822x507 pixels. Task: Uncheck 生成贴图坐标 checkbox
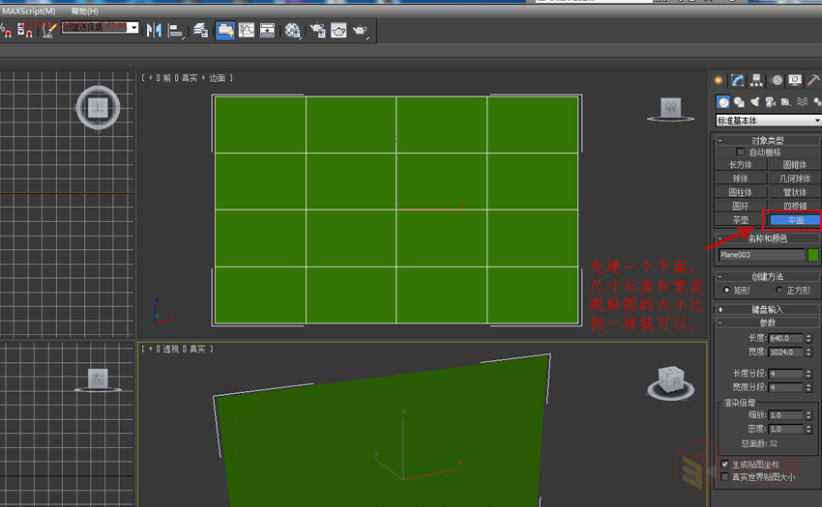tap(725, 465)
